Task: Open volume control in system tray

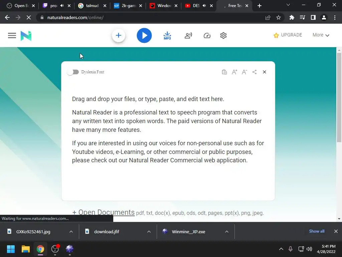Action: click(309, 249)
